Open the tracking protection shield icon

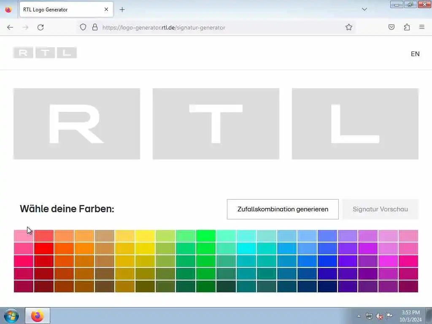(x=83, y=27)
